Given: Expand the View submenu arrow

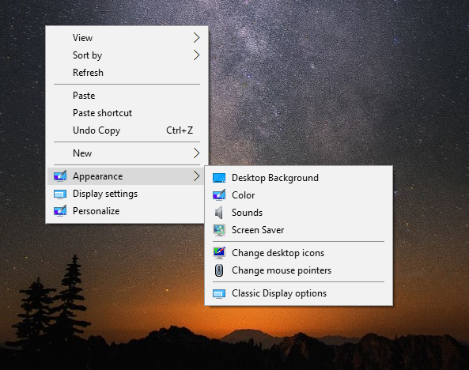Looking at the screenshot, I should [x=196, y=38].
